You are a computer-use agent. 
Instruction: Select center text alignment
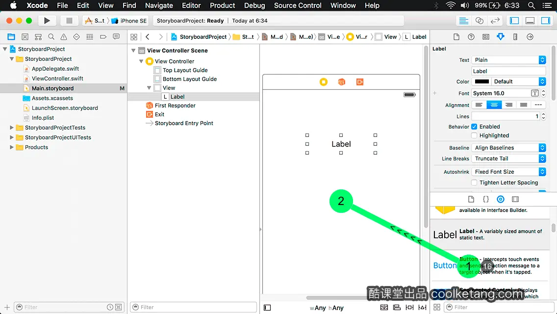pyautogui.click(x=494, y=105)
